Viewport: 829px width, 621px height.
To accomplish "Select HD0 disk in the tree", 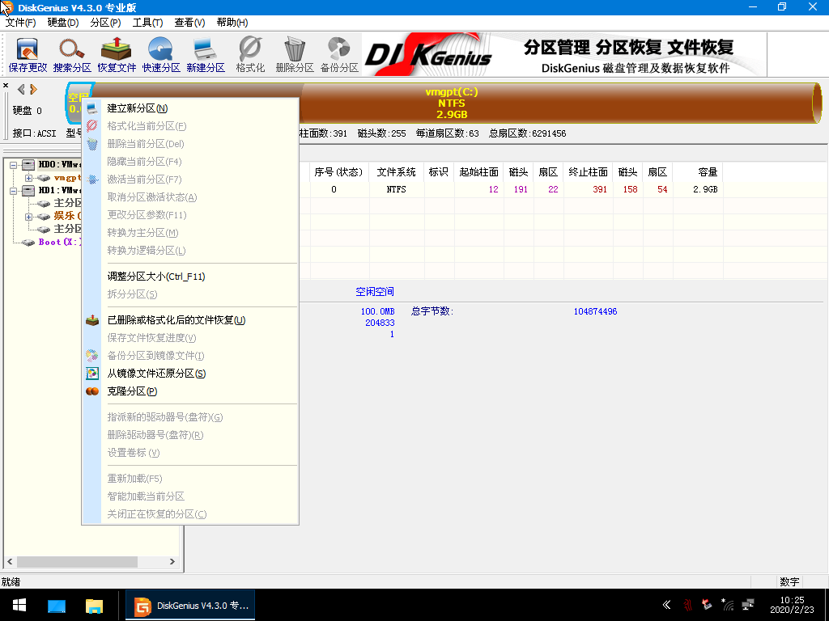I will pos(59,165).
